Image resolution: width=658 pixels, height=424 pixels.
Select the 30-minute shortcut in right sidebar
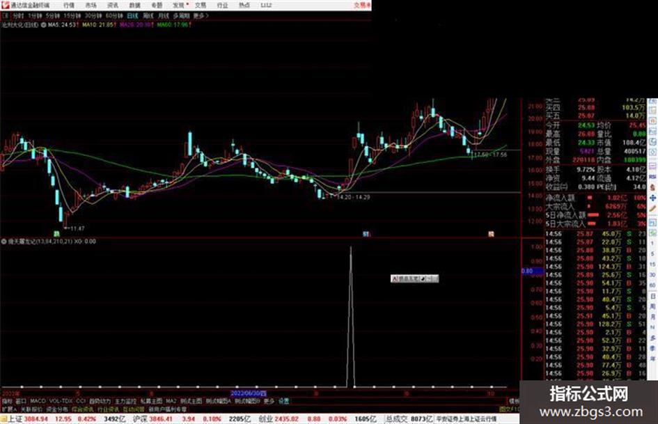tap(652, 275)
